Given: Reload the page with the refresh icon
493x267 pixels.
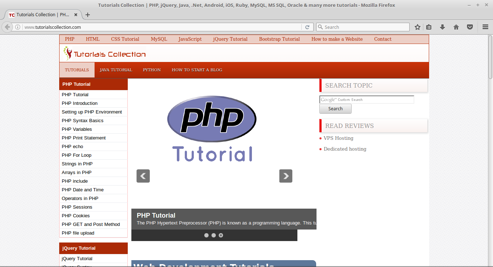Looking at the screenshot, I should click(307, 27).
